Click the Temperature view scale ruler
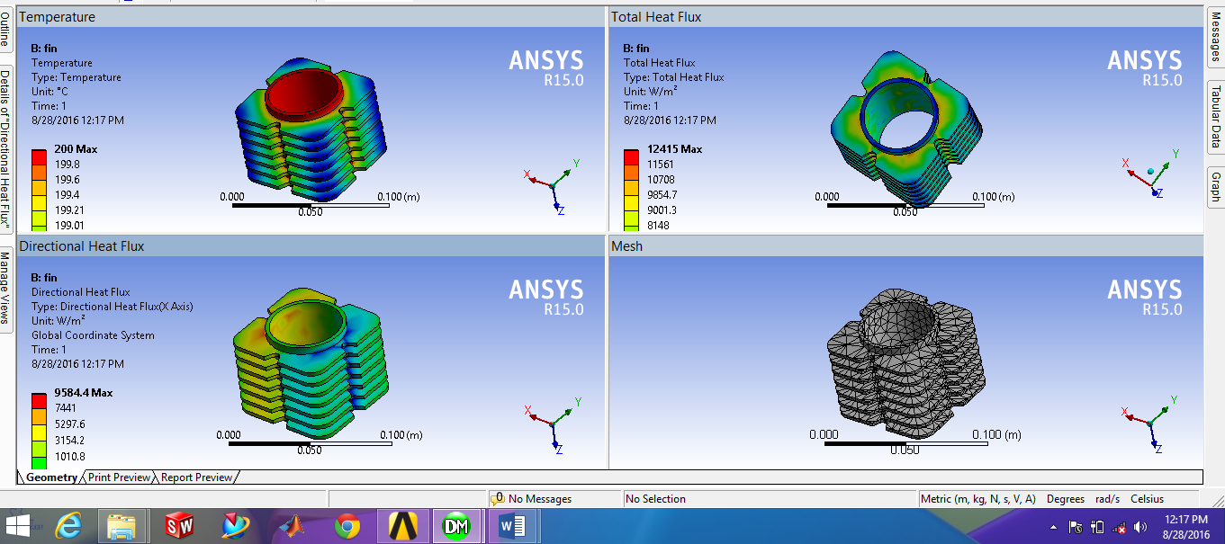 [311, 205]
